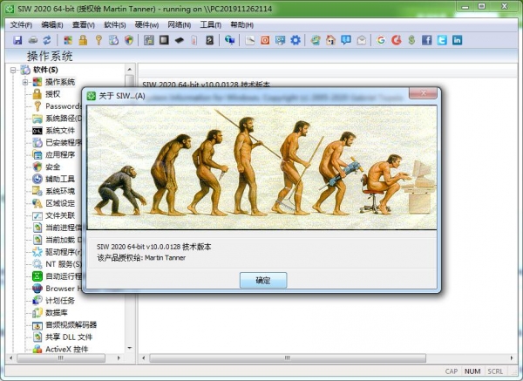Image resolution: width=523 pixels, height=381 pixels.
Task: Click the envelope mail toolbar icon
Action: point(361,40)
